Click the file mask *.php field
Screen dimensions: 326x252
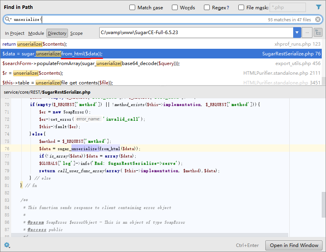click(287, 7)
